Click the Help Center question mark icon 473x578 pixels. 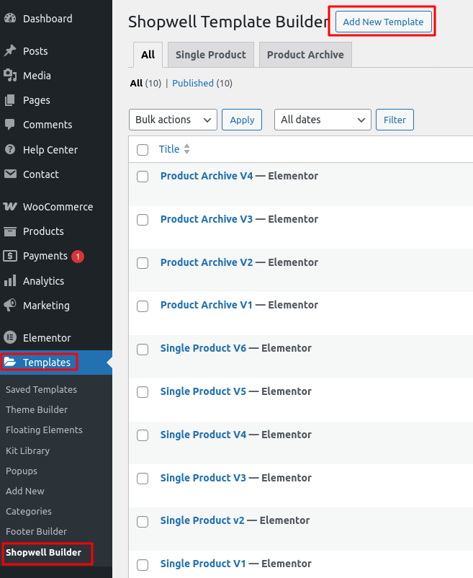tap(10, 149)
